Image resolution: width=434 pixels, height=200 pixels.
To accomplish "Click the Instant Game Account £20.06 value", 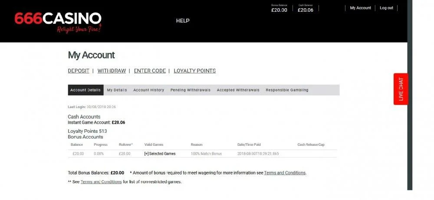I will point(118,122).
